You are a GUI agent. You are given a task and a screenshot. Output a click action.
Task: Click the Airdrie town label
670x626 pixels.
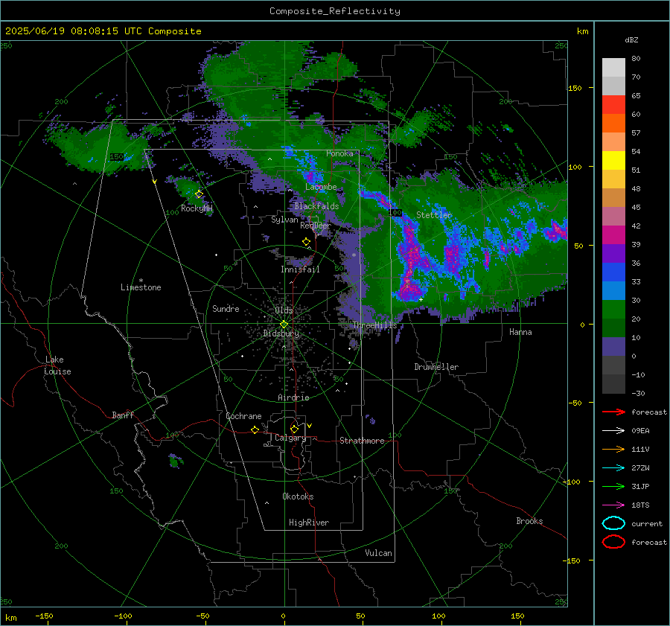[x=293, y=397]
